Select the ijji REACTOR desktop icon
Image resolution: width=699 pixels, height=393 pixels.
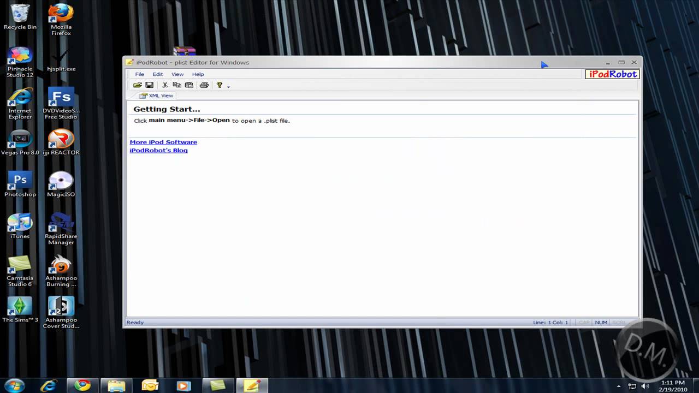[x=61, y=143]
